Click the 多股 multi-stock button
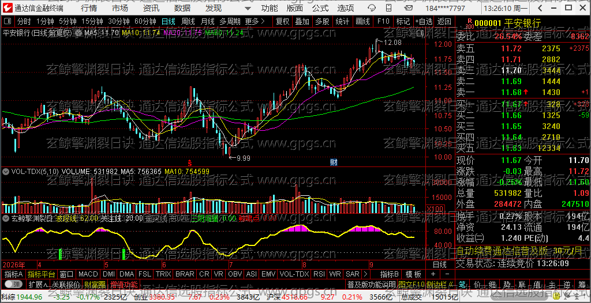The width and height of the screenshot is (591, 303). (322, 21)
